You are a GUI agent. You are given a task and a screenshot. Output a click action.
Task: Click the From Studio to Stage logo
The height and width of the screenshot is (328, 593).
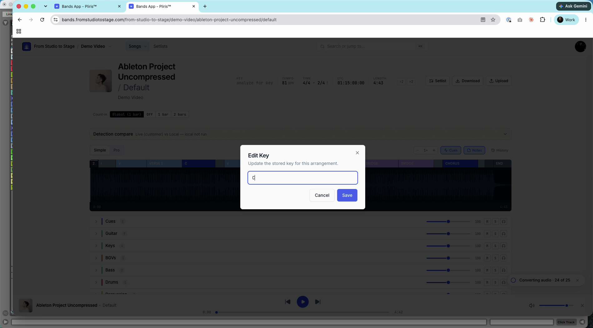pos(27,46)
